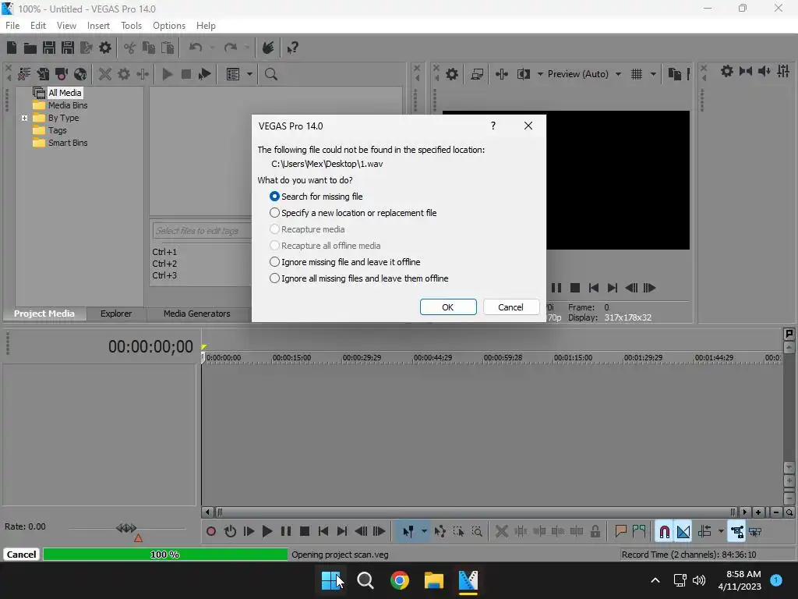
Task: Switch to the Media Generators tab
Action: click(x=197, y=314)
